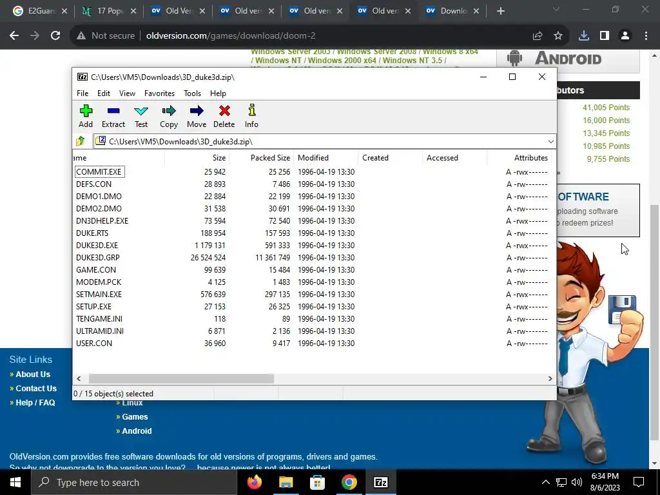
Task: Open the notification center icon
Action: (639, 482)
